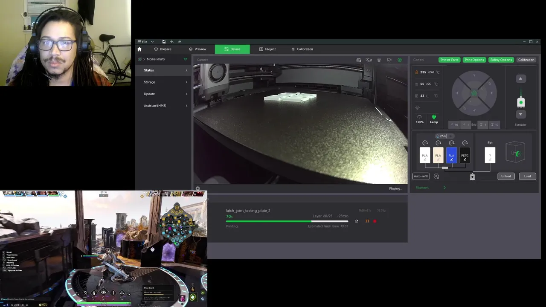The image size is (546, 307).
Task: Click the Undo arrow in title bar
Action: [x=171, y=42]
